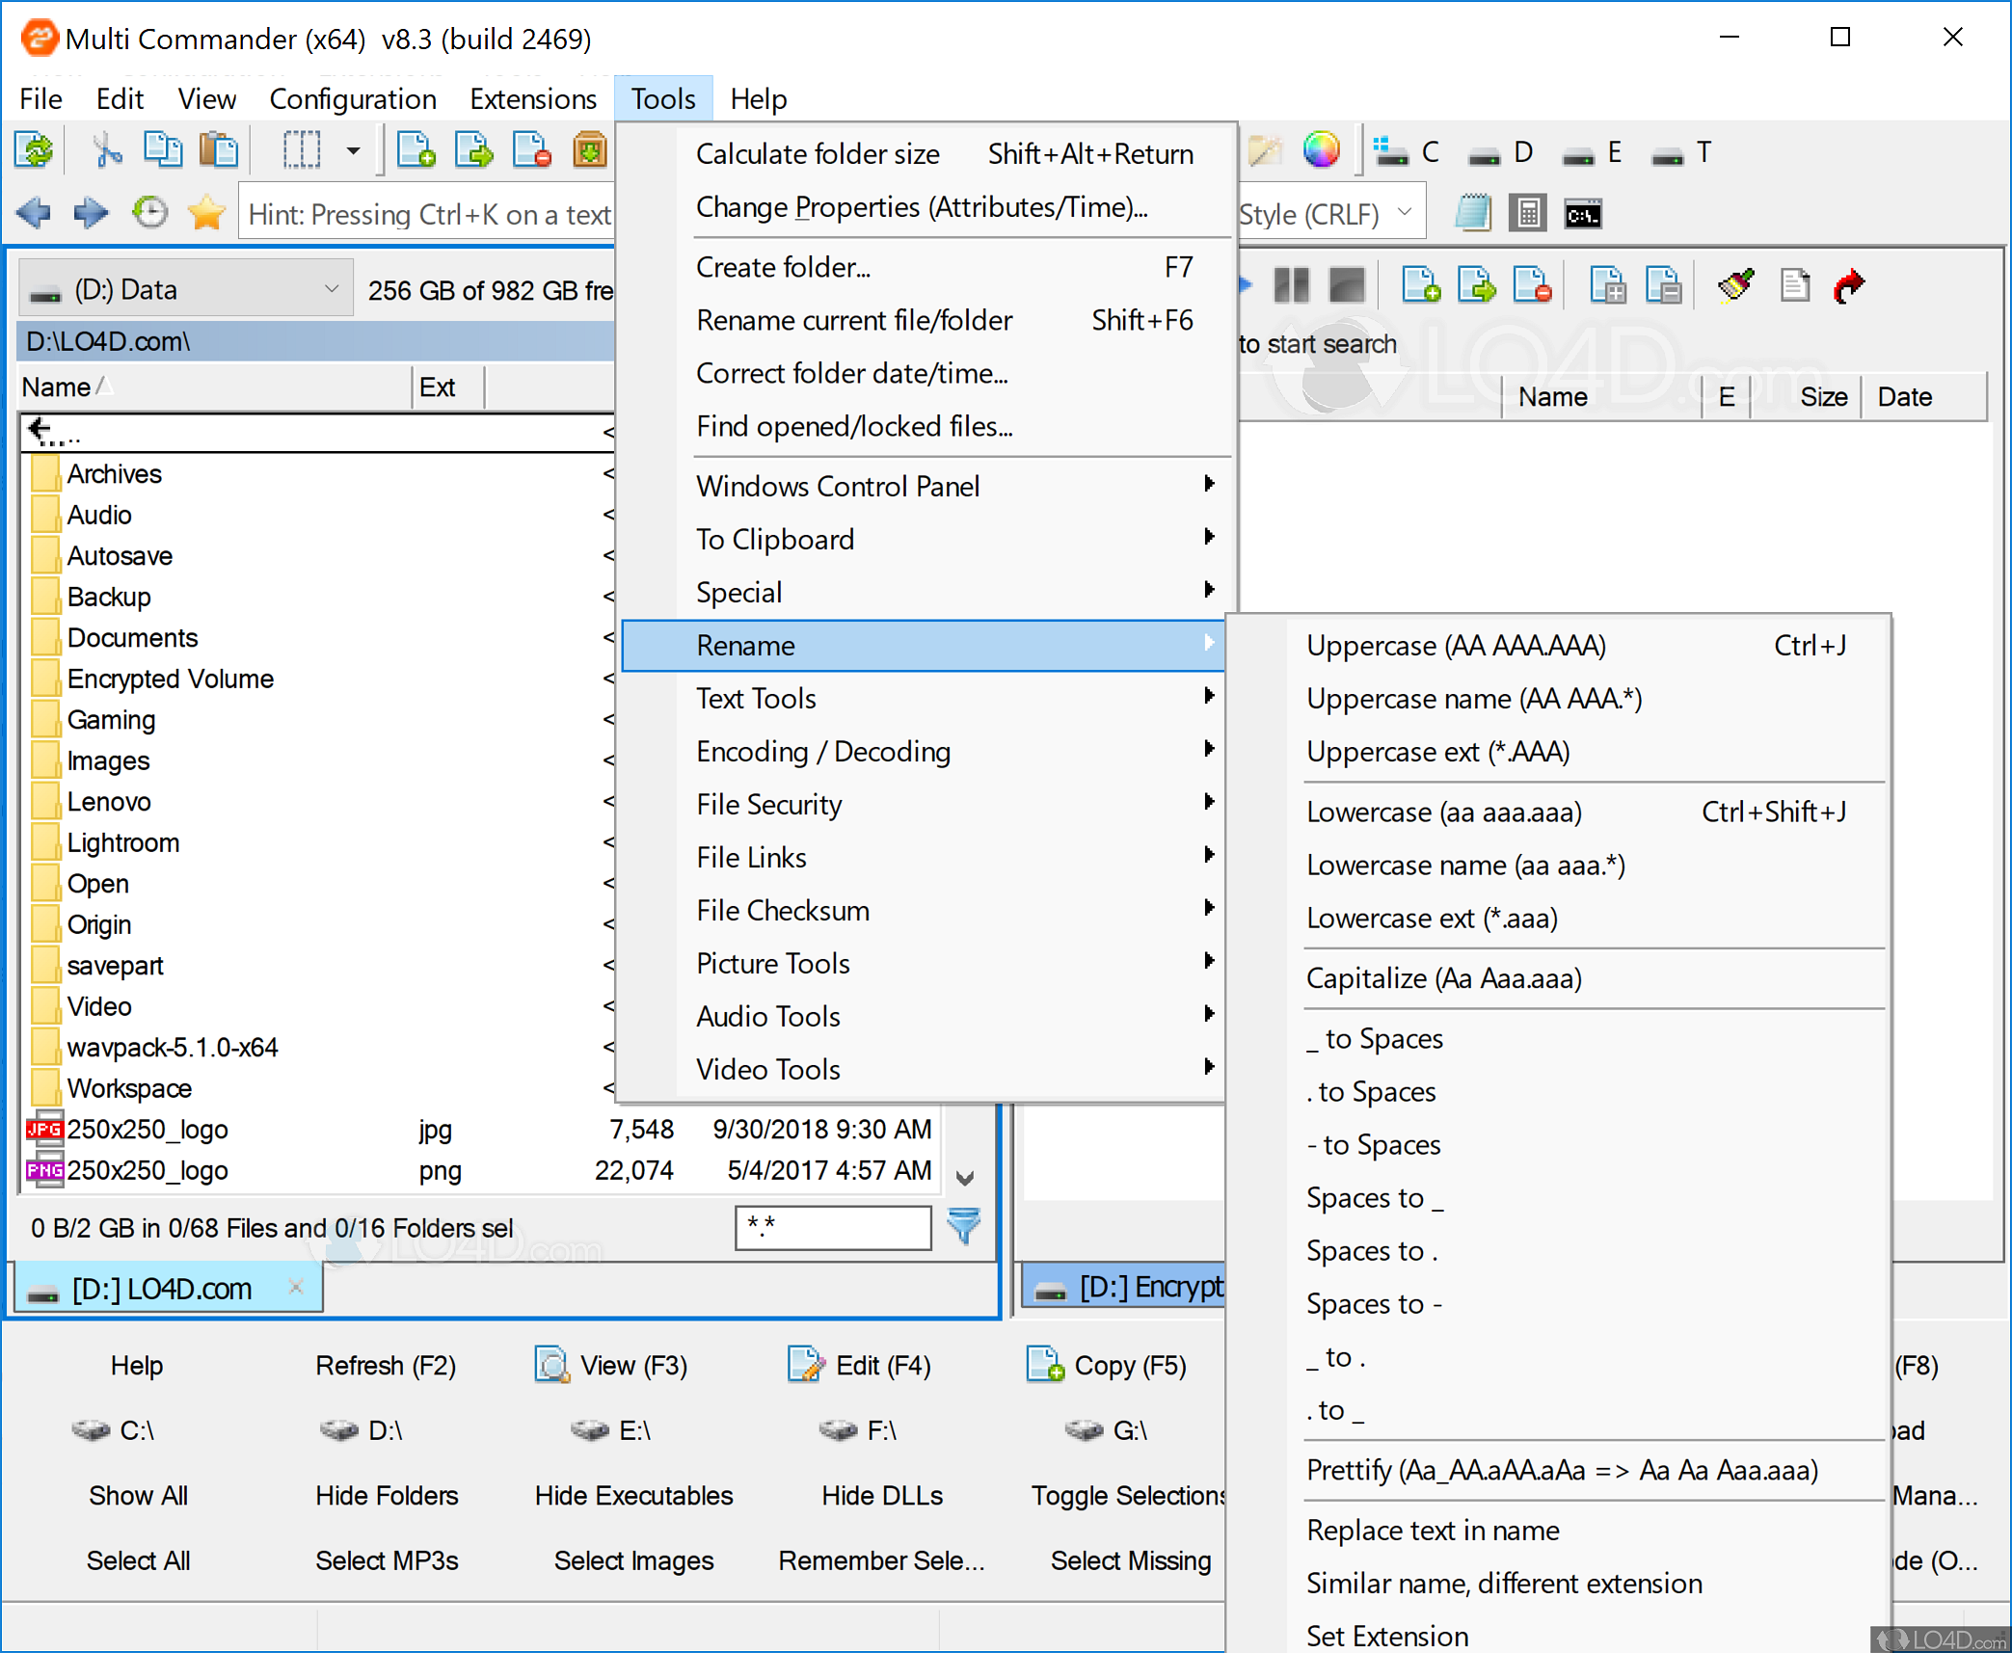Open the pack/archive files icon
Image resolution: width=2012 pixels, height=1653 pixels.
[x=589, y=149]
